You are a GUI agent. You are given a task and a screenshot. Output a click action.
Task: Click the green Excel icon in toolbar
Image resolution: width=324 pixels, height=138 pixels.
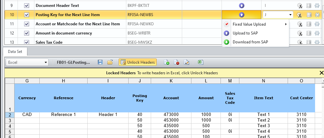[x=200, y=62]
